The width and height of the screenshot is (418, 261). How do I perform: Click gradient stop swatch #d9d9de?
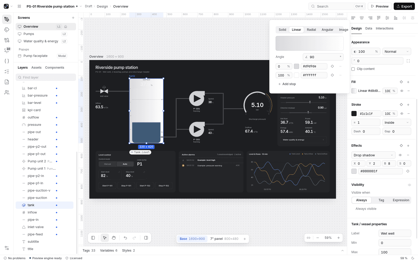[x=297, y=66]
